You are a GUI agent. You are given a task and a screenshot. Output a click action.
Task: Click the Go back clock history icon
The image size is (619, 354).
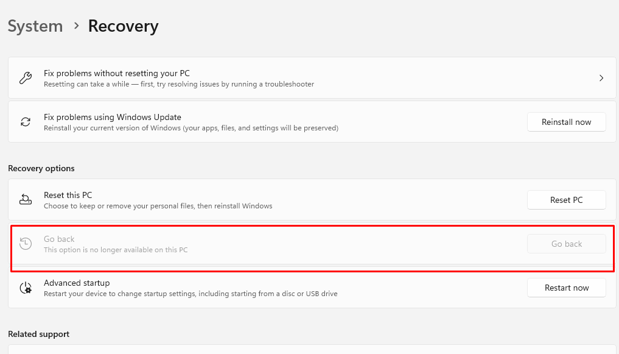pyautogui.click(x=26, y=243)
